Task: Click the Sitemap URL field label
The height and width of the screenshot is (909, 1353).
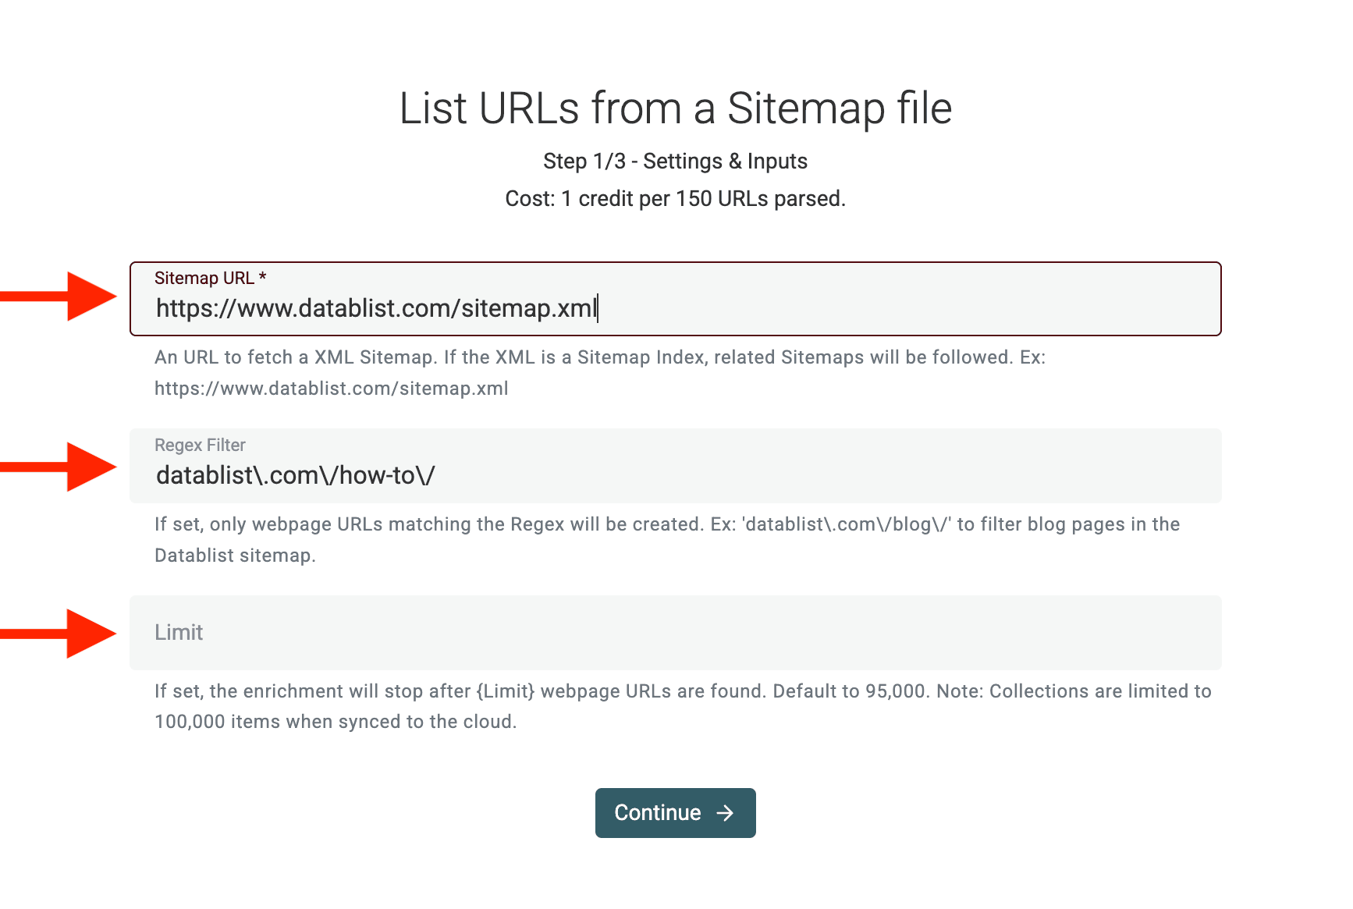Action: pos(209,277)
